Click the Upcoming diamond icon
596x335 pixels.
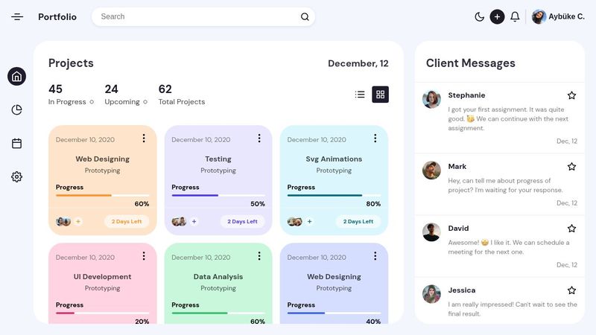tap(145, 102)
